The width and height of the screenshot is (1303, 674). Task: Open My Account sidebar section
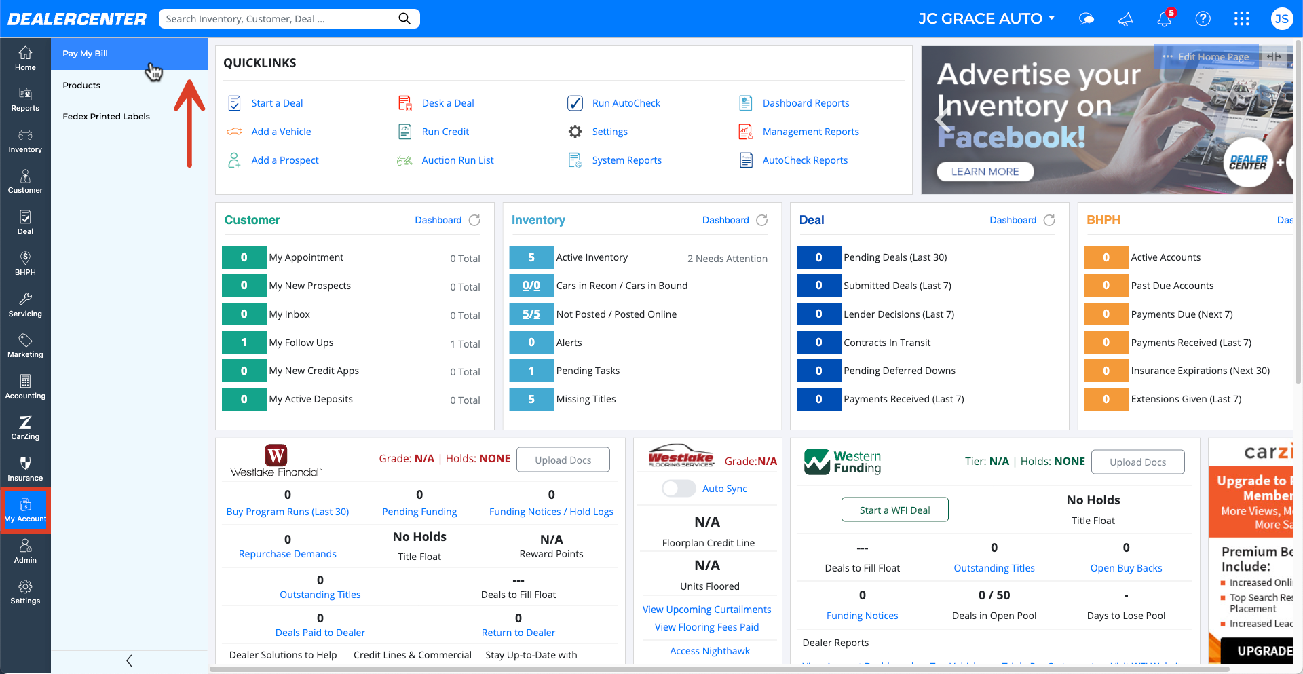coord(25,510)
